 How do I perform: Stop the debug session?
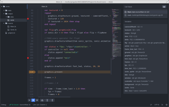[x=37, y=100]
